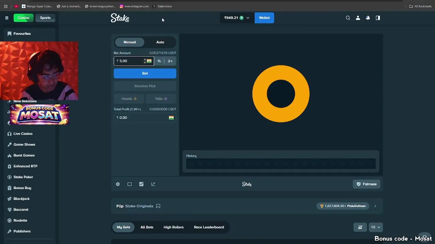Viewport: 435px width, 244px height.
Task: Click the orange coin in game area
Action: click(281, 94)
